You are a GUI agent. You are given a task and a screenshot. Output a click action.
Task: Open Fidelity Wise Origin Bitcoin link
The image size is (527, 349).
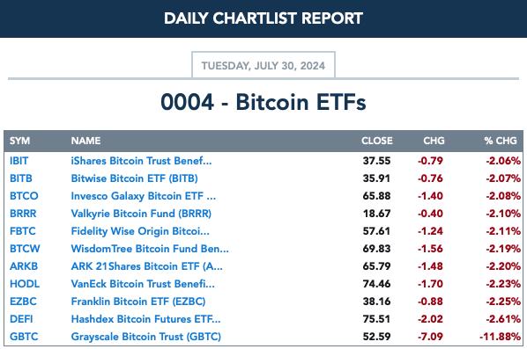click(x=140, y=231)
